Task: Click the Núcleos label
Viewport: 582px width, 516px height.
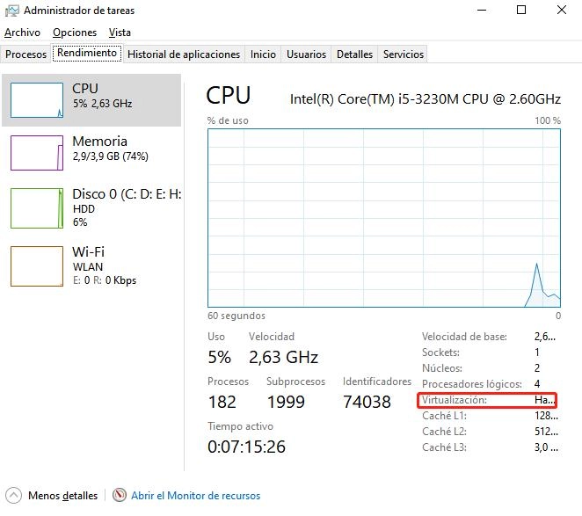Action: [x=442, y=368]
